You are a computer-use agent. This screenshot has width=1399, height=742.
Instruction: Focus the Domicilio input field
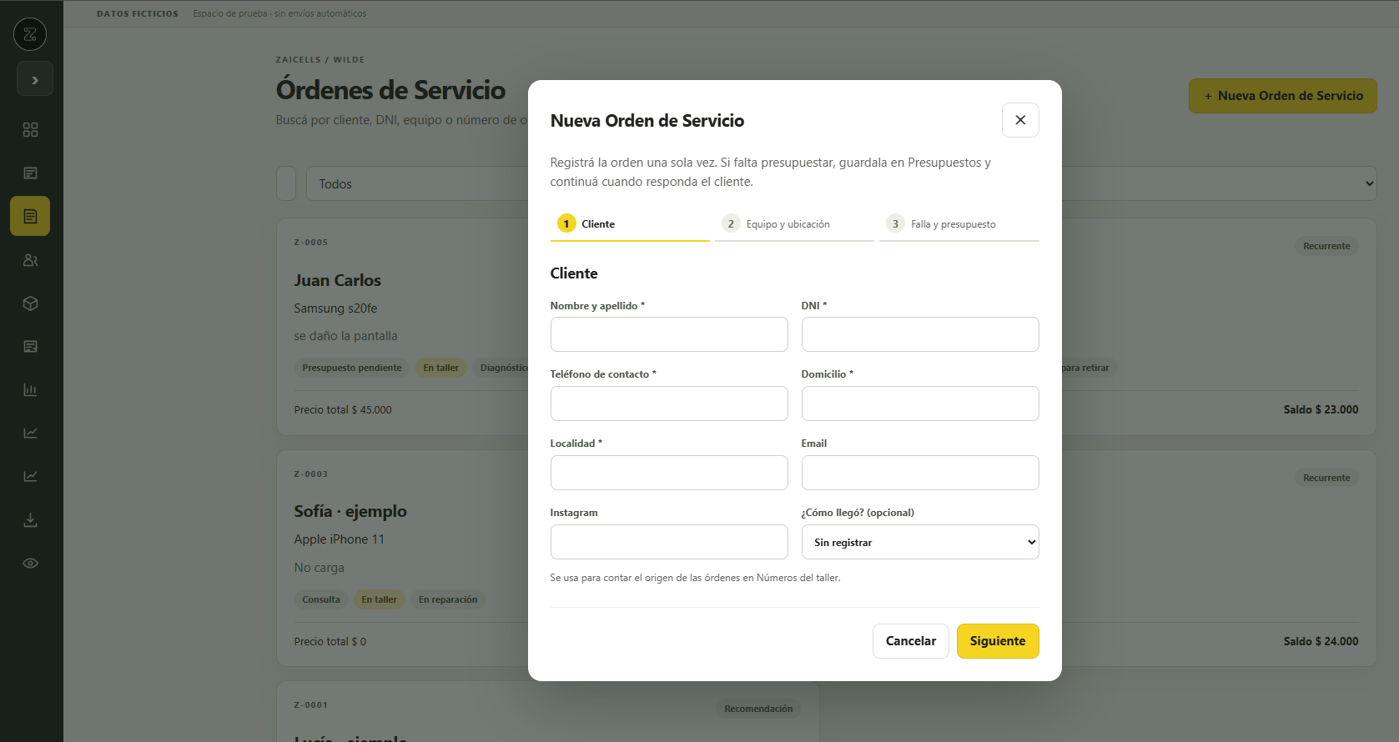click(x=920, y=404)
